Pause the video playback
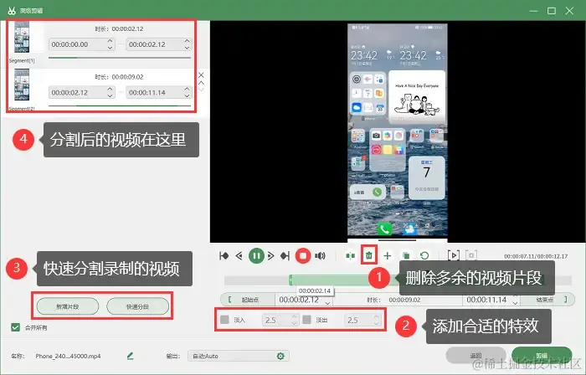Screen dimensions: 586x375 (x=256, y=256)
